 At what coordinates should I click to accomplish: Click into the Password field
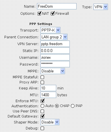tap(55, 64)
